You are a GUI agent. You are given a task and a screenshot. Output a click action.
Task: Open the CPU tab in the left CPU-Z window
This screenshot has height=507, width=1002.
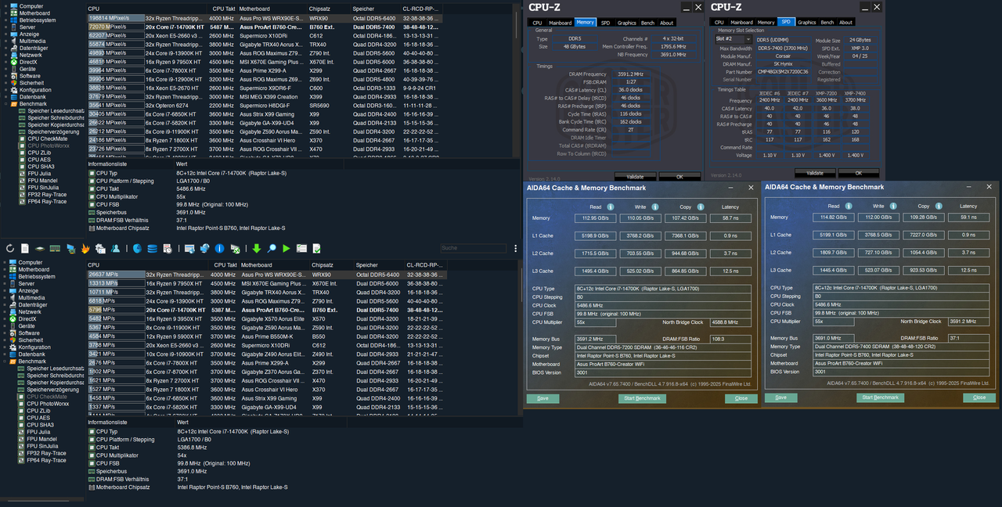click(x=537, y=23)
